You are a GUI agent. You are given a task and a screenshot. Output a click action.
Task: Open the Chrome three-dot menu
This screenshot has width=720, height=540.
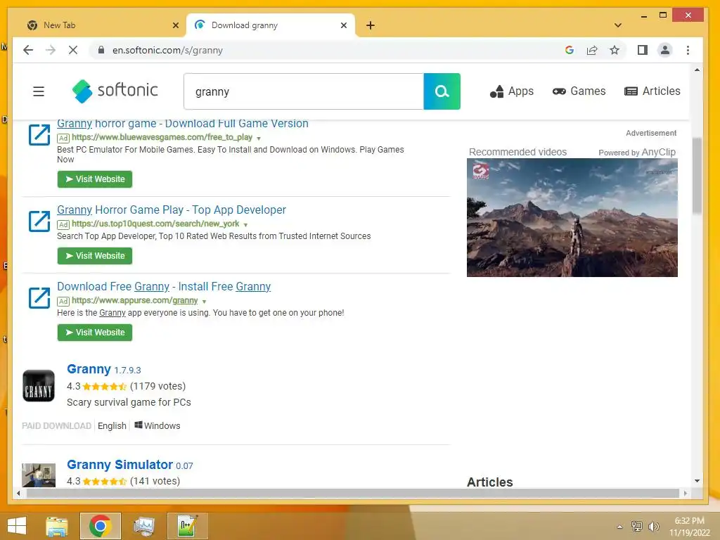[x=688, y=50]
